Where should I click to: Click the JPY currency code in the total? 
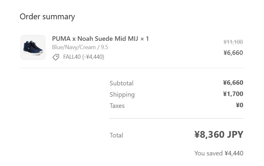[235, 135]
